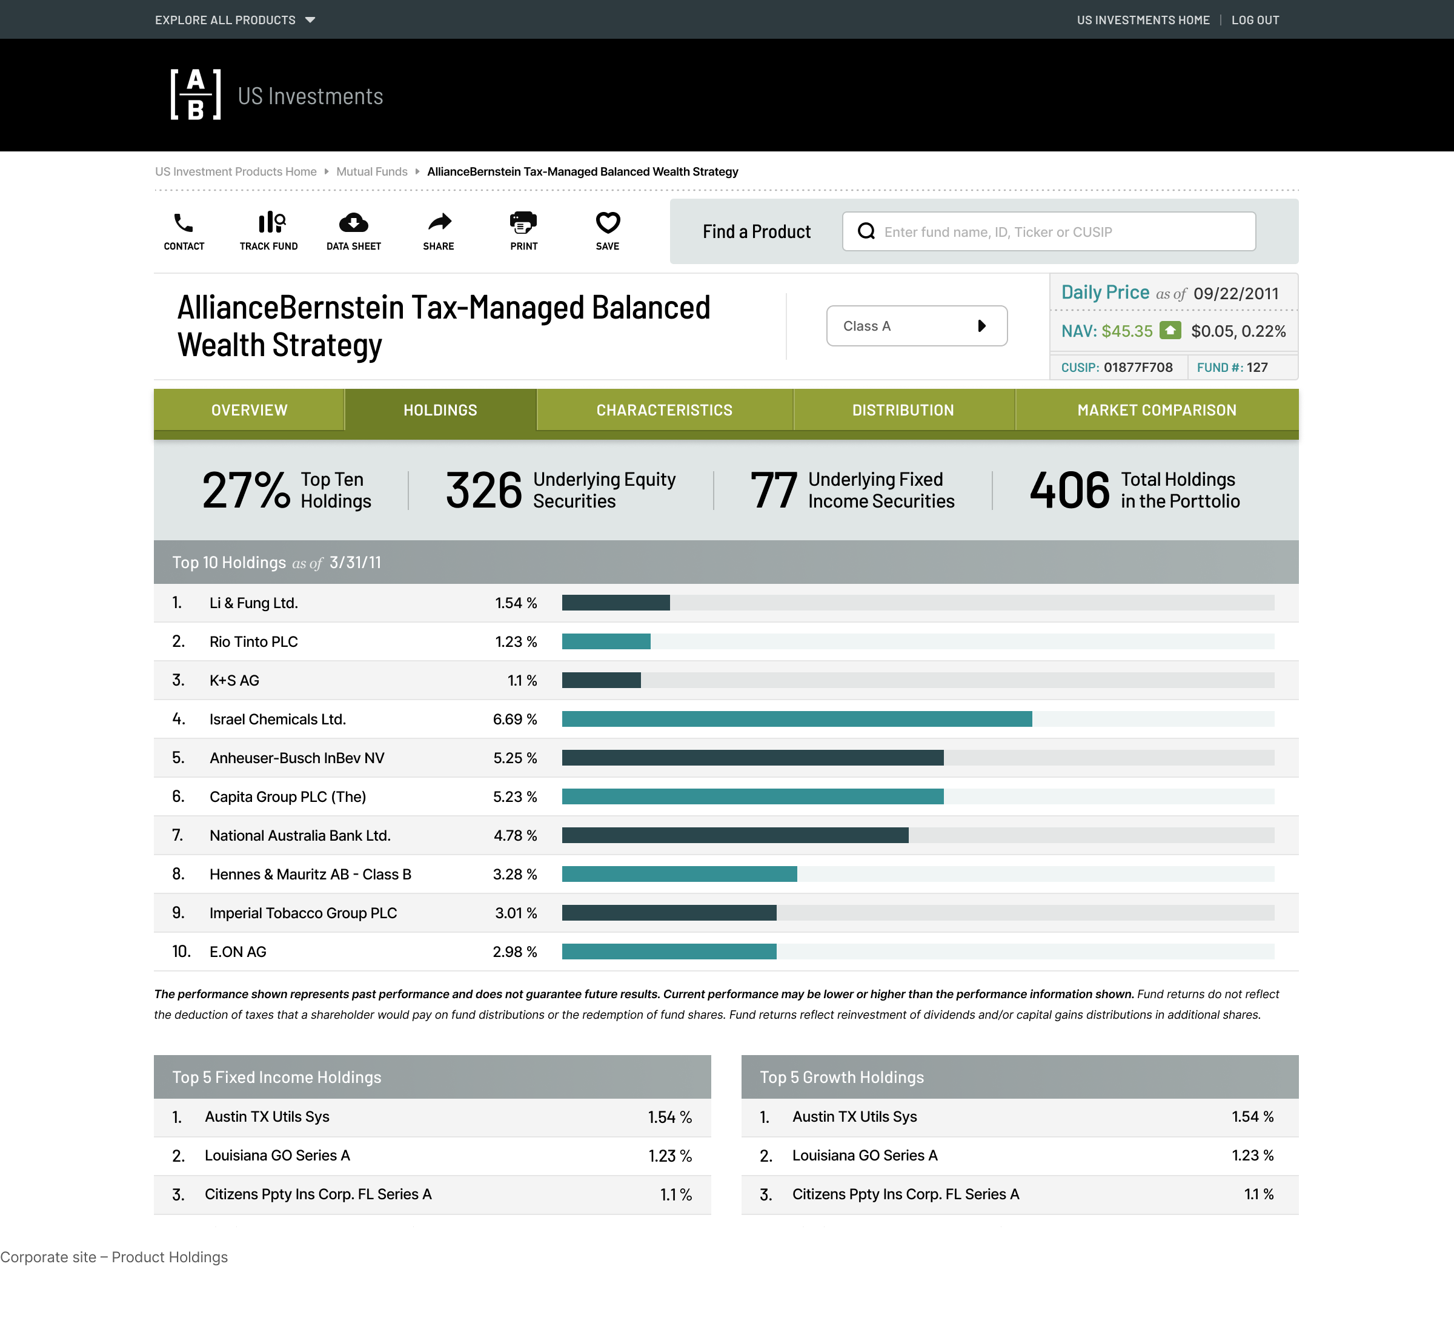Select Austin TX Utils Sys under Fixed Income

pyautogui.click(x=267, y=1117)
